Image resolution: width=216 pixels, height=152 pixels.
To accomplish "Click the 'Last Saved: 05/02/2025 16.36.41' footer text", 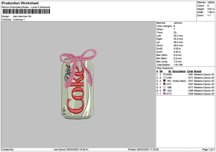I will [71, 149].
